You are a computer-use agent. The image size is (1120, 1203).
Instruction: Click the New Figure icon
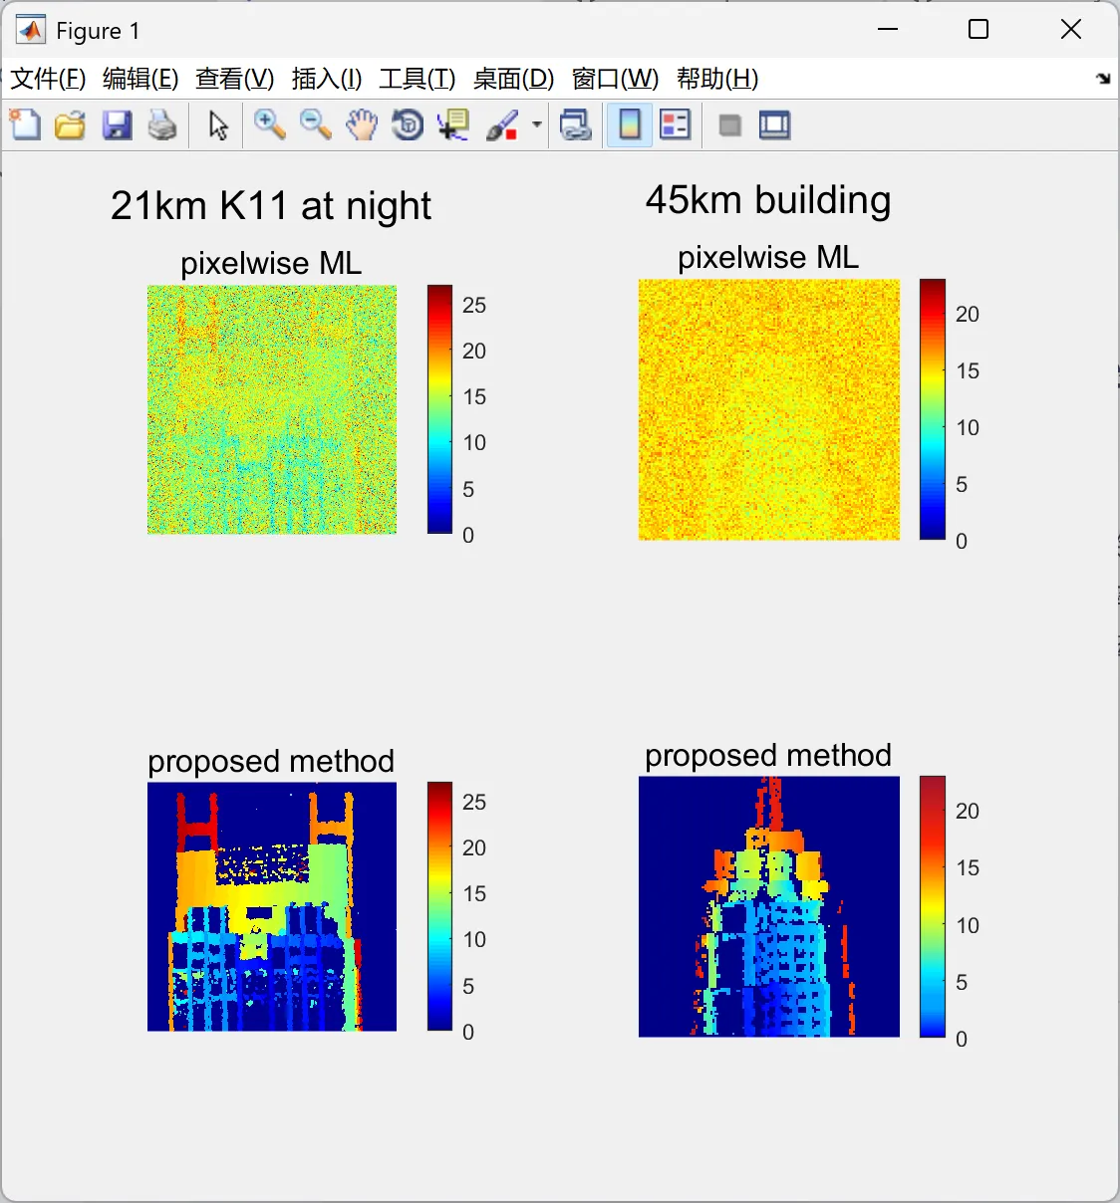(x=25, y=125)
